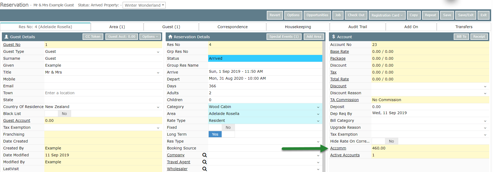Open the Audit Trail tab

click(358, 27)
